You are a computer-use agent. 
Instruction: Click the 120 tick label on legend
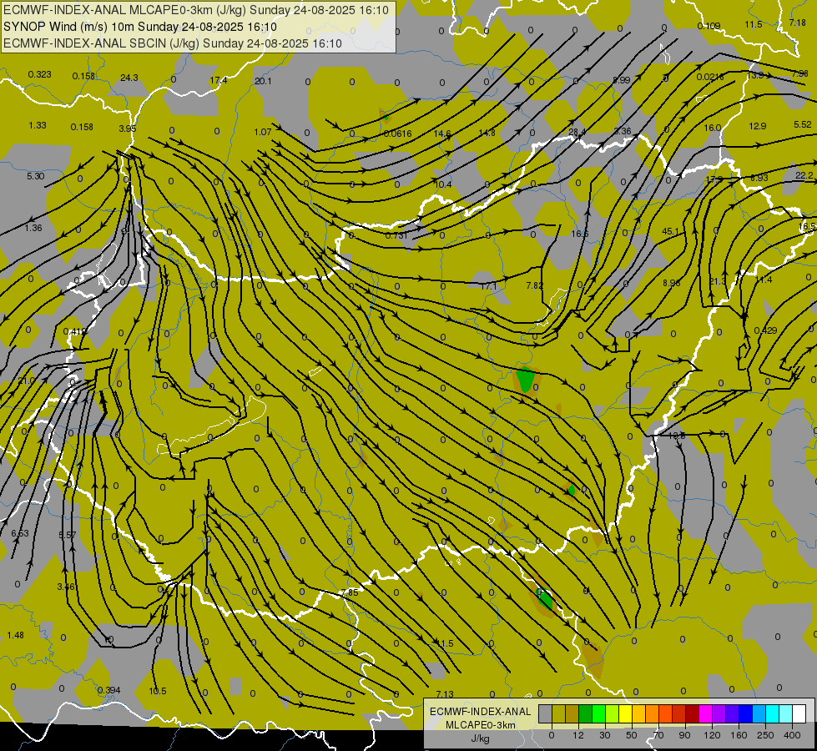pyautogui.click(x=712, y=735)
